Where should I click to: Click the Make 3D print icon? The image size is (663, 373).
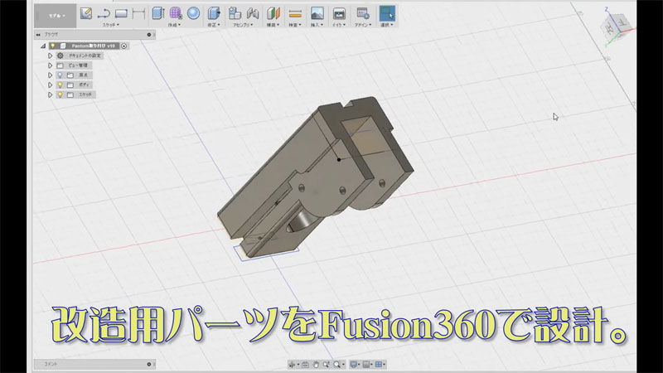tap(339, 13)
